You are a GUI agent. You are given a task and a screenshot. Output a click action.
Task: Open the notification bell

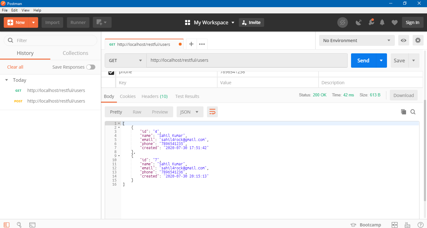(382, 22)
